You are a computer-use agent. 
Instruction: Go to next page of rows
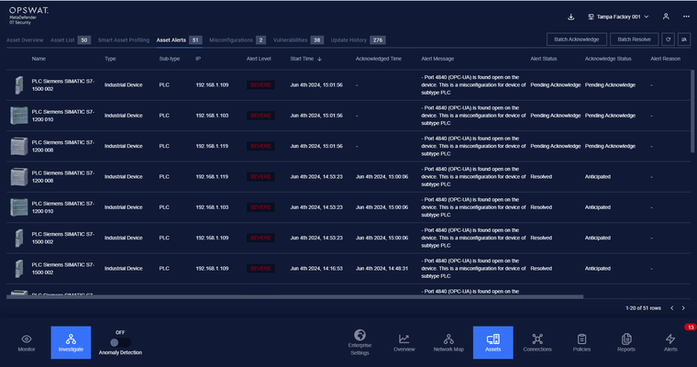pyautogui.click(x=683, y=308)
